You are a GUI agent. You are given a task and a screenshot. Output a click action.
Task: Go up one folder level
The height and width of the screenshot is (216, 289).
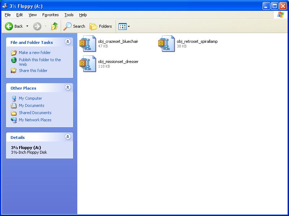coord(55,26)
